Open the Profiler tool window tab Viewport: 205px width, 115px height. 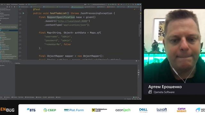pos(21,97)
